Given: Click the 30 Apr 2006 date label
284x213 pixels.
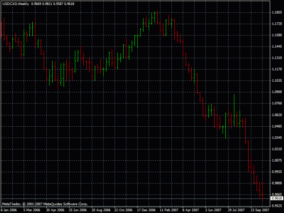Looking at the screenshot, I should coord(55,210).
